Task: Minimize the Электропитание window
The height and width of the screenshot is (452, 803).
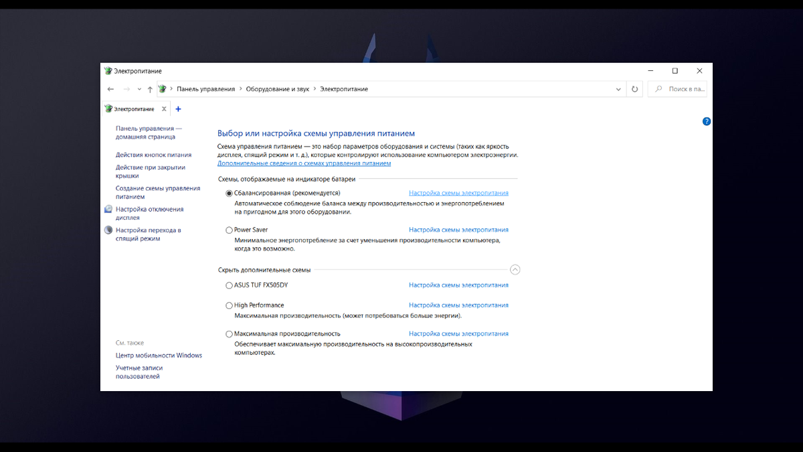Action: click(x=651, y=71)
